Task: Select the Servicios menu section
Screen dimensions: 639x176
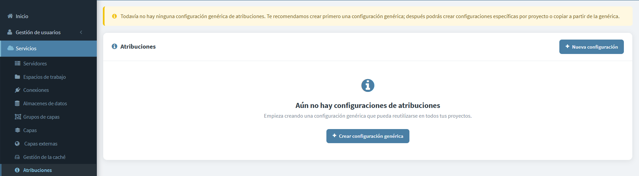Action: [48, 49]
